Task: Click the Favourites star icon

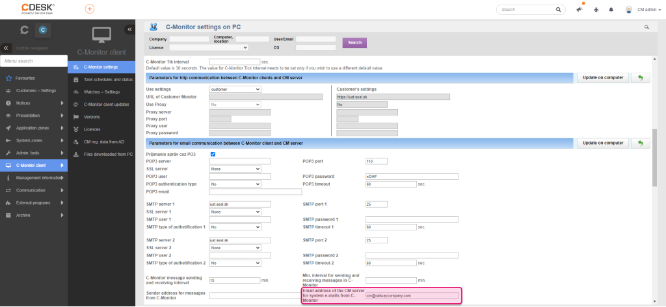Action: click(x=8, y=78)
